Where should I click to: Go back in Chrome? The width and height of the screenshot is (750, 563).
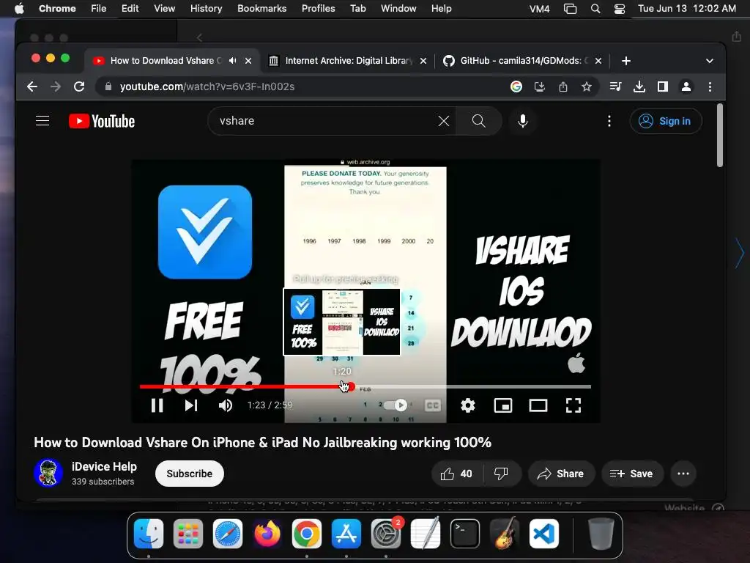(x=32, y=87)
